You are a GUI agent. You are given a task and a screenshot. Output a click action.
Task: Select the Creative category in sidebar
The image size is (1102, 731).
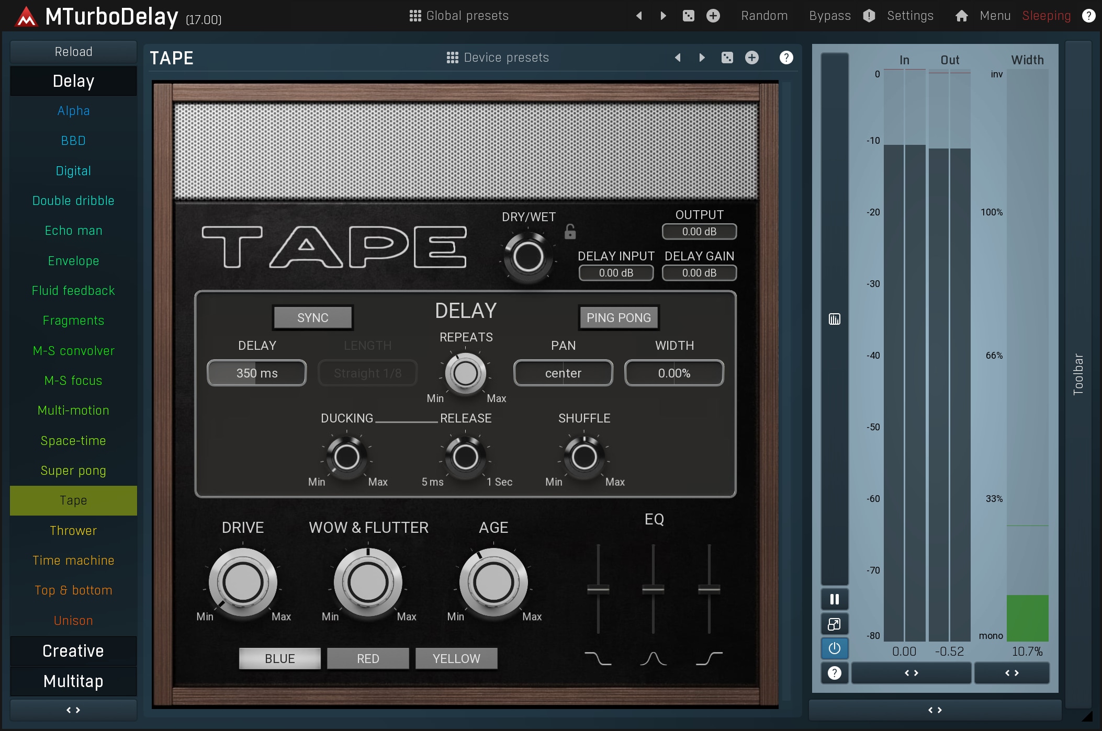[x=73, y=651]
